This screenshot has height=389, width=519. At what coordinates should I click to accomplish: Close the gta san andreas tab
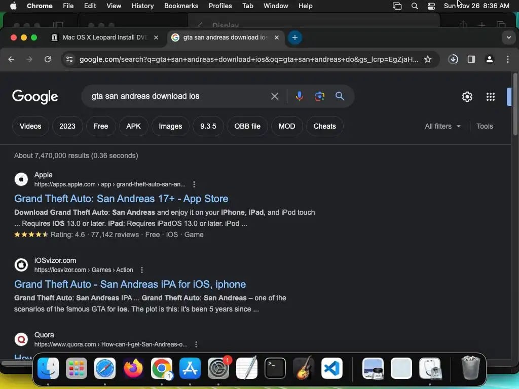[x=277, y=37]
